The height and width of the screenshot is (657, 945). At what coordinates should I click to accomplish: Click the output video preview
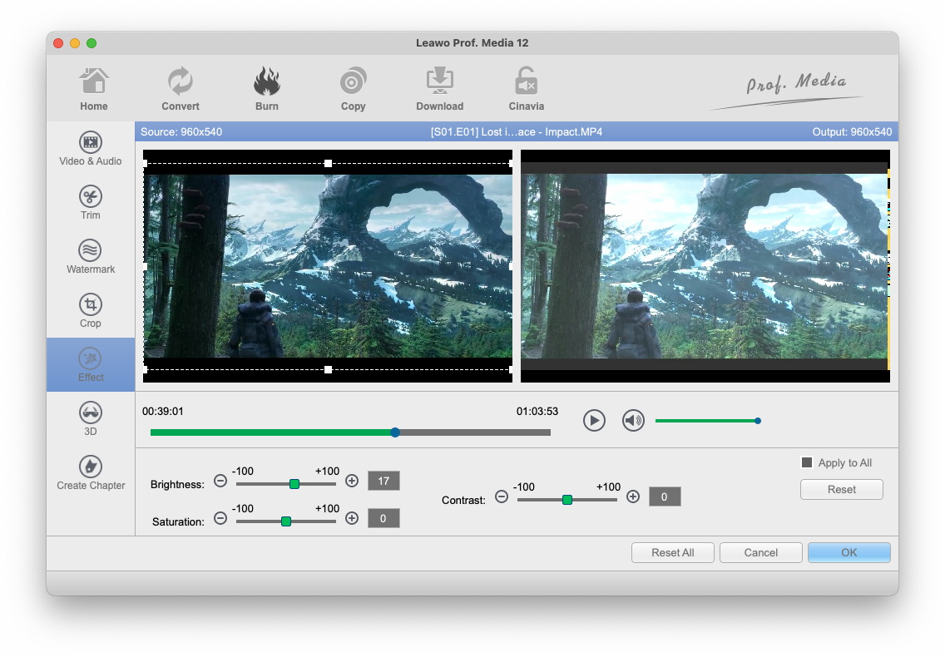(705, 266)
